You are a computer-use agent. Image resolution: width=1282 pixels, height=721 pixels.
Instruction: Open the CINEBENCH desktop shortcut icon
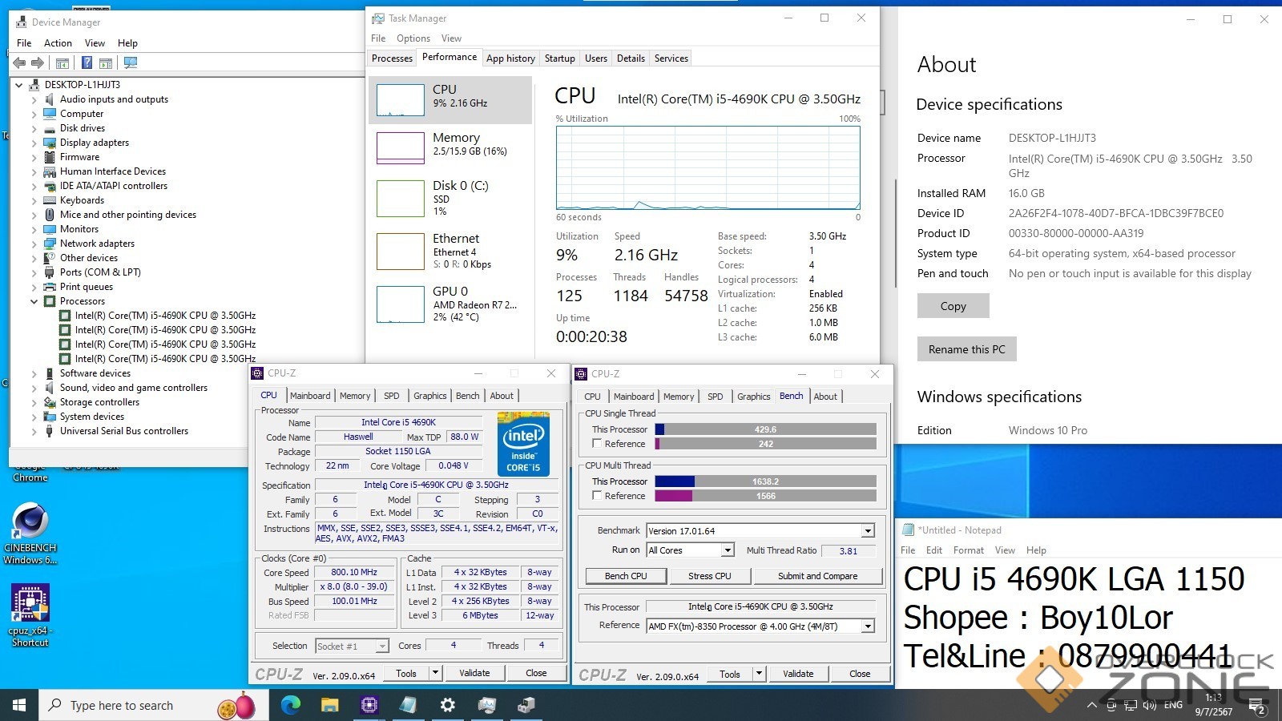click(30, 522)
